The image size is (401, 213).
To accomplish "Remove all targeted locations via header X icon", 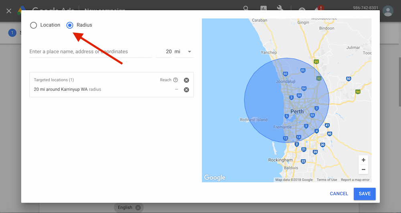I will click(186, 80).
